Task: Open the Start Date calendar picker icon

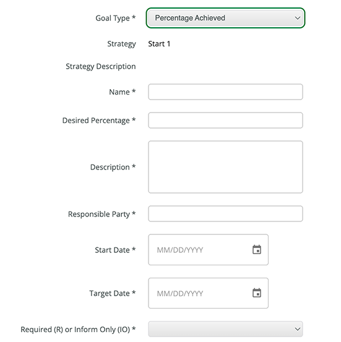Action: tap(257, 249)
